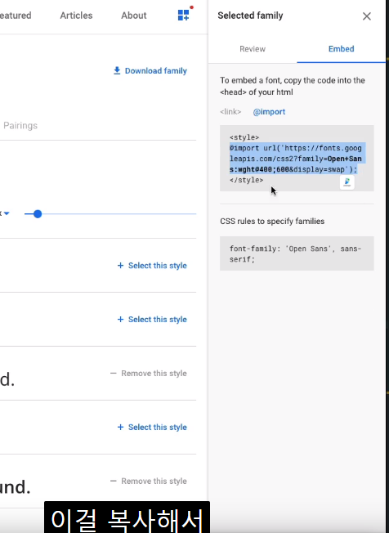Click the opening <style> tag text
389x533 pixels.
pos(244,137)
